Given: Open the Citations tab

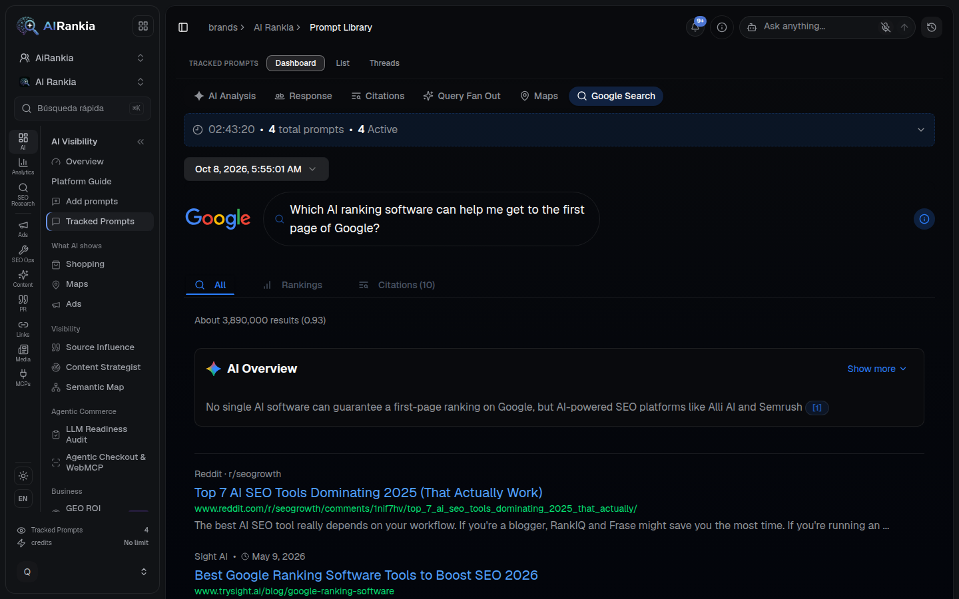Looking at the screenshot, I should (378, 96).
